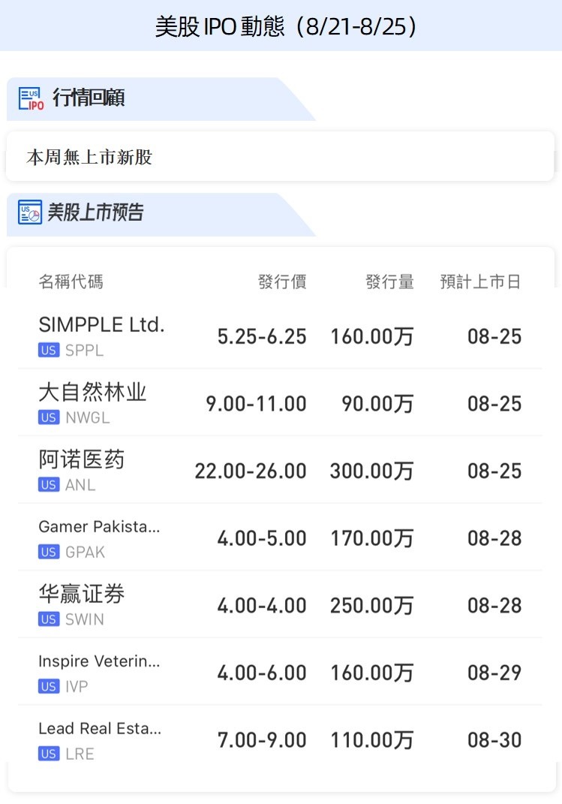Open the SIMPPLE Ltd. stock row
562x804 pixels.
tap(101, 325)
